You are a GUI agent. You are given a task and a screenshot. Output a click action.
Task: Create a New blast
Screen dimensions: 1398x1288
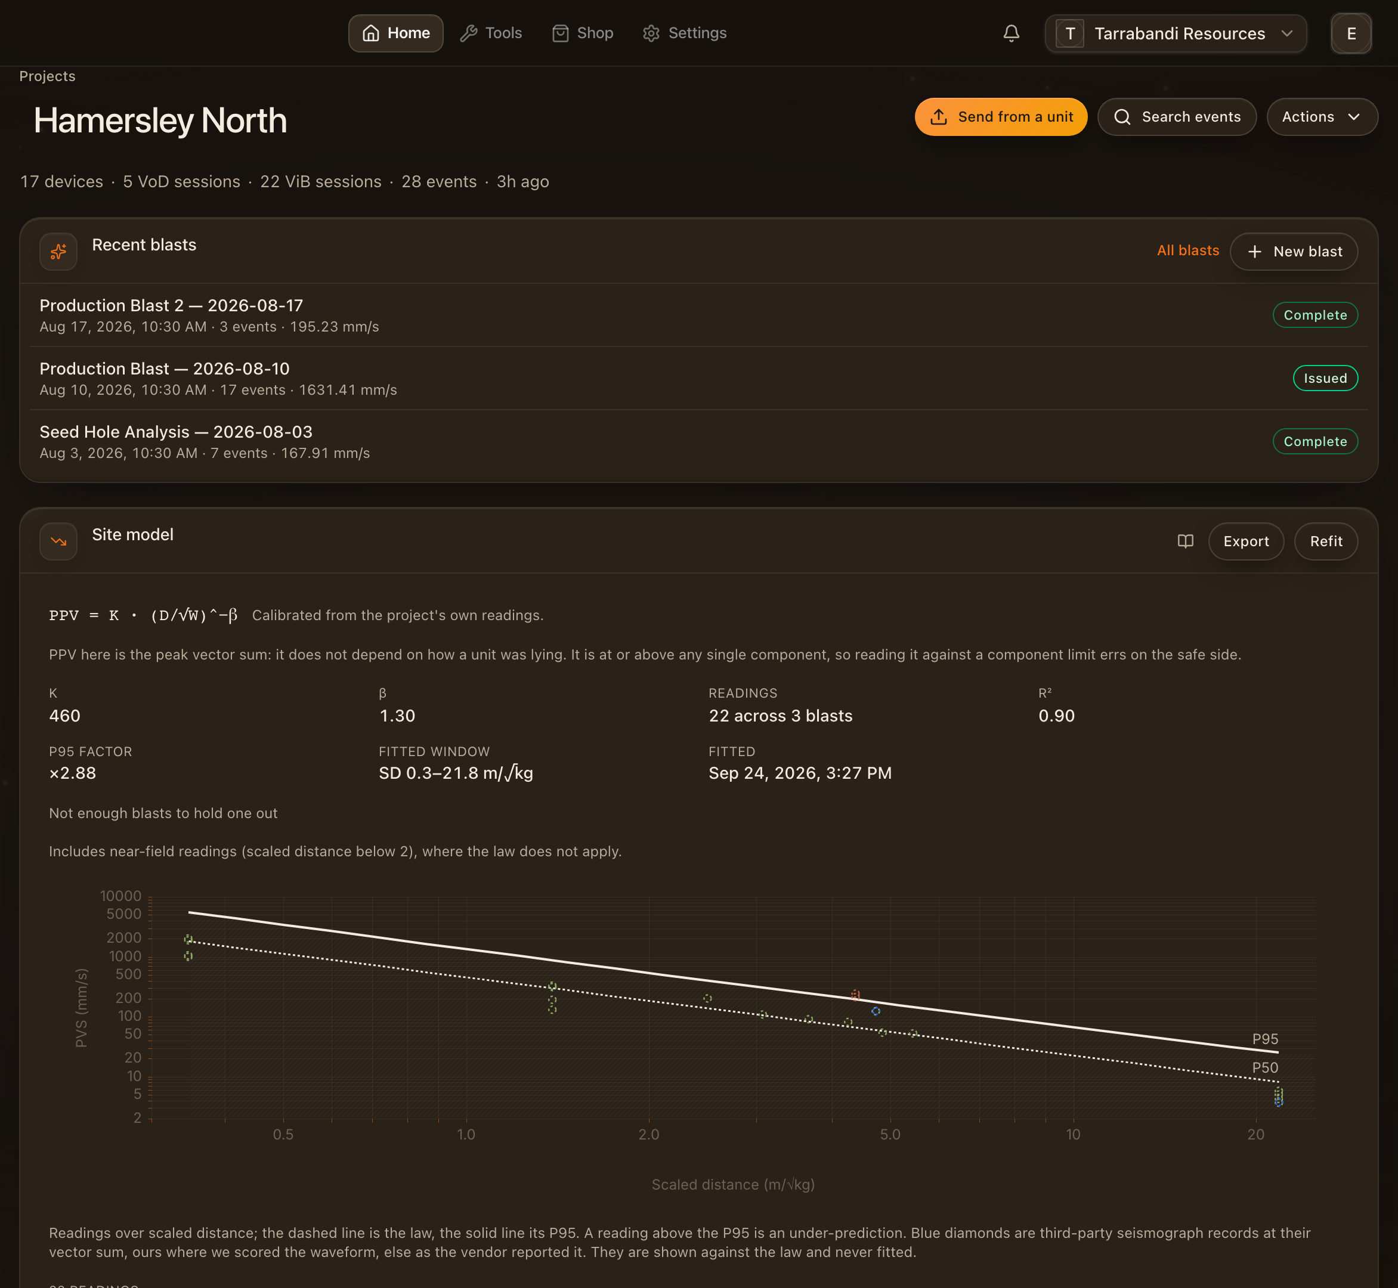click(1294, 251)
